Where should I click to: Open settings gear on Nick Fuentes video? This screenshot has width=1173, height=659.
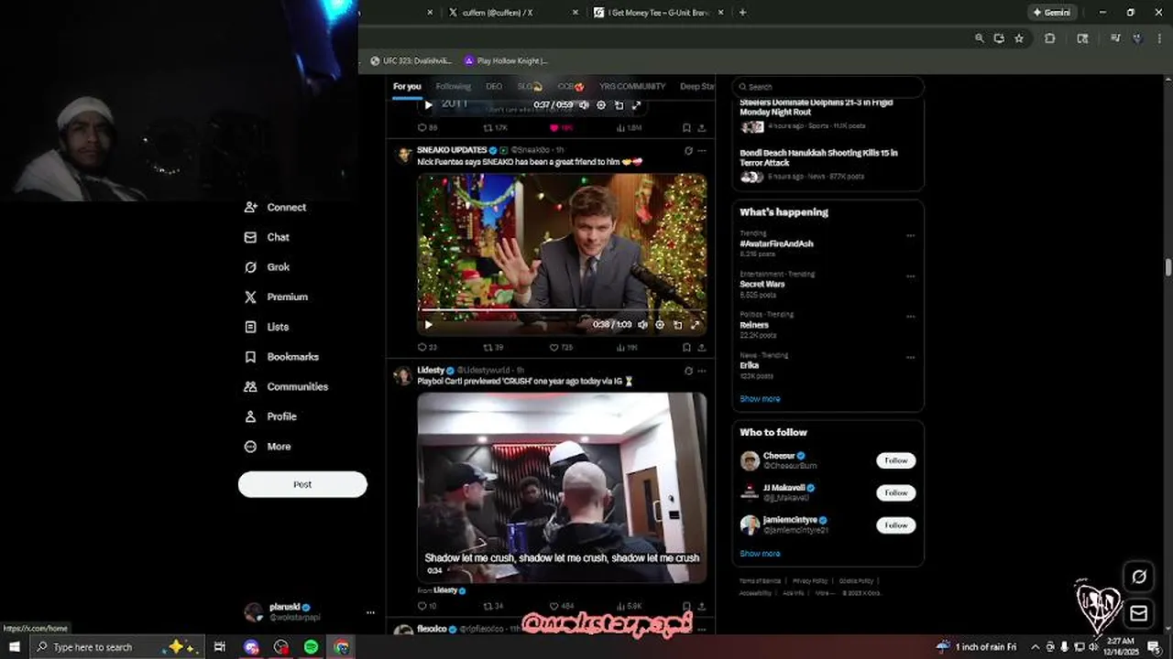click(x=660, y=324)
